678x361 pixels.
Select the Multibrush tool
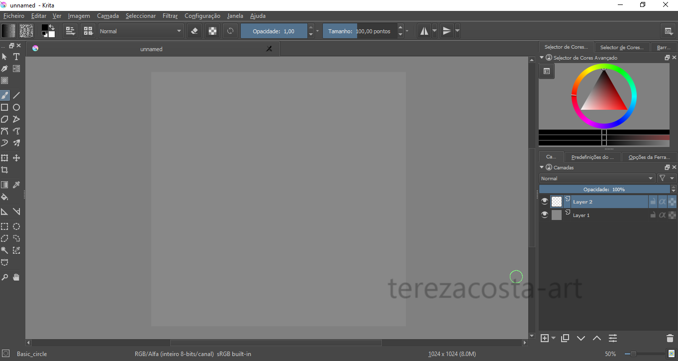click(x=16, y=143)
